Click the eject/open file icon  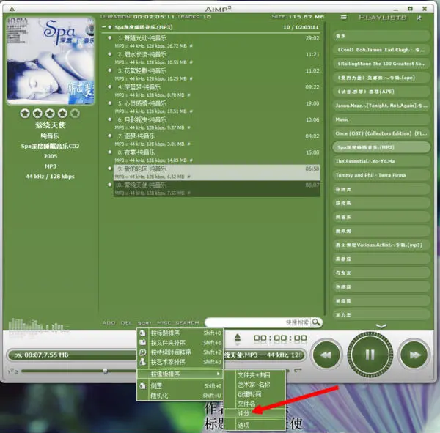tap(238, 337)
